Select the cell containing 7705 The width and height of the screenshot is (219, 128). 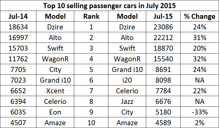tap(18, 69)
